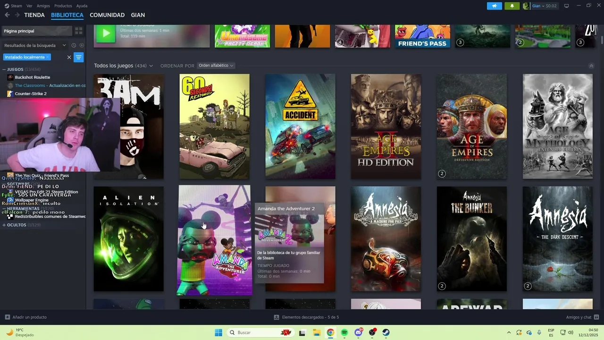Open Friend's Pass game tile
The image size is (604, 340).
coord(422,36)
